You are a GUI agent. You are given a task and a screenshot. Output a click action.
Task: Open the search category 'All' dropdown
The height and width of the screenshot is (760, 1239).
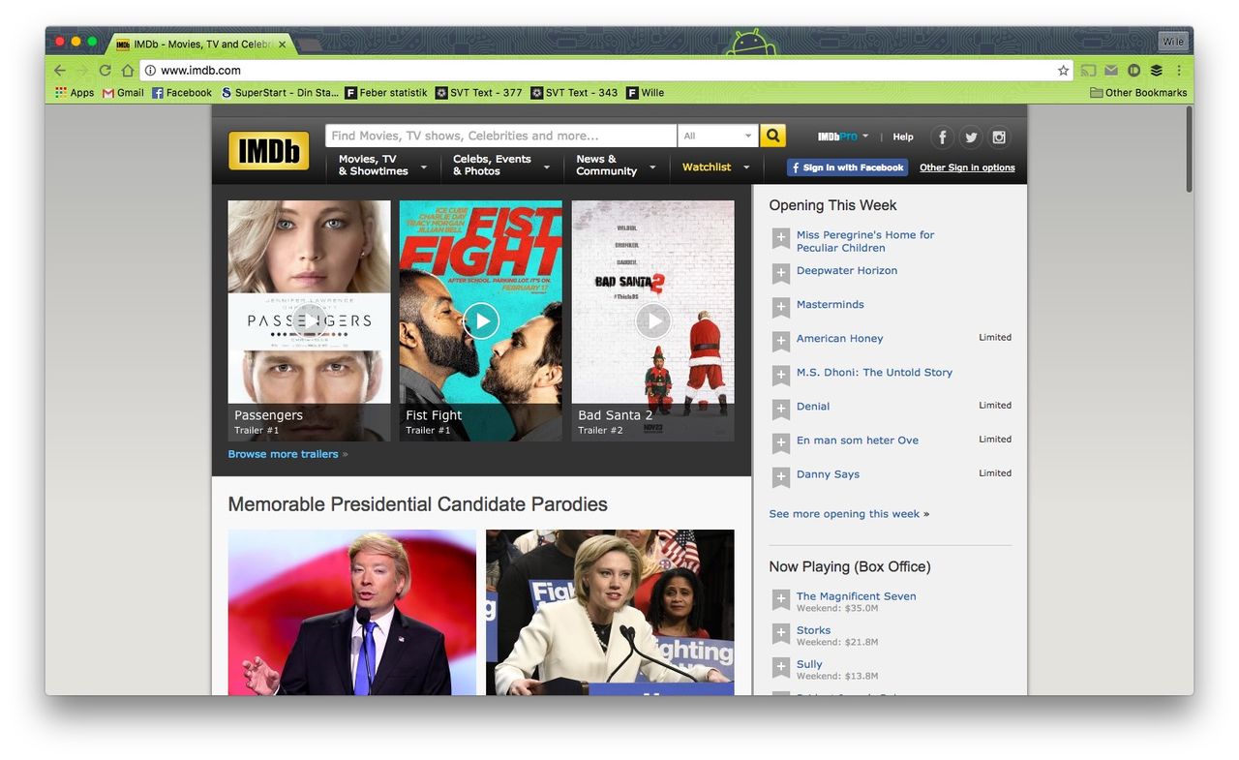point(717,136)
